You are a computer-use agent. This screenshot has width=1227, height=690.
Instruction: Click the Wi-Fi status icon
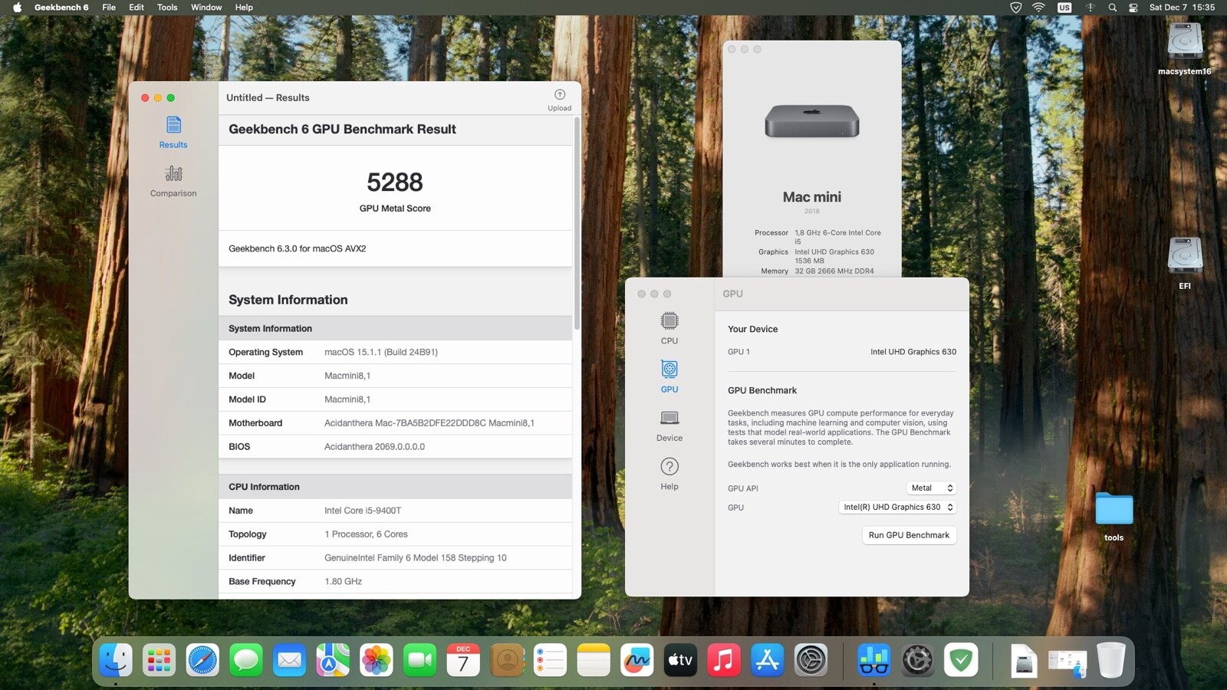(1038, 8)
